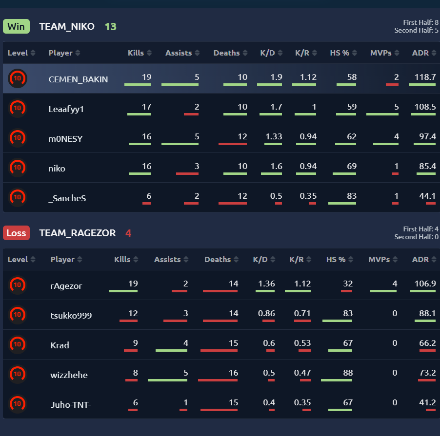The width and height of the screenshot is (440, 436).
Task: Click tsukko999's level 10 skill icon
Action: point(18,315)
